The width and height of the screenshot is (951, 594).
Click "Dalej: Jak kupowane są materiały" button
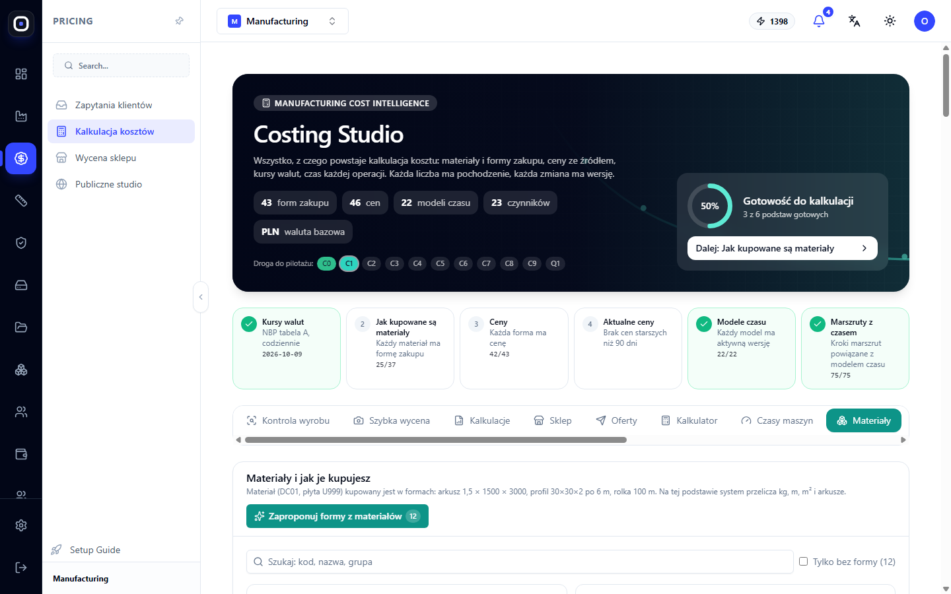tap(783, 248)
